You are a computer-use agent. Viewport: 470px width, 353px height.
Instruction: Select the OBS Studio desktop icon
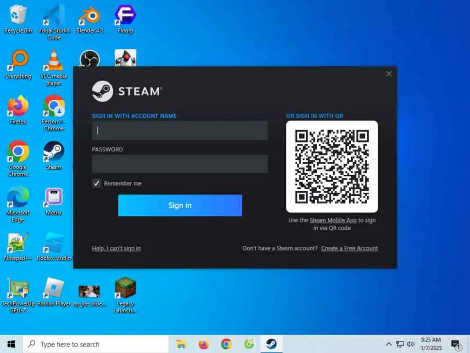pyautogui.click(x=90, y=58)
